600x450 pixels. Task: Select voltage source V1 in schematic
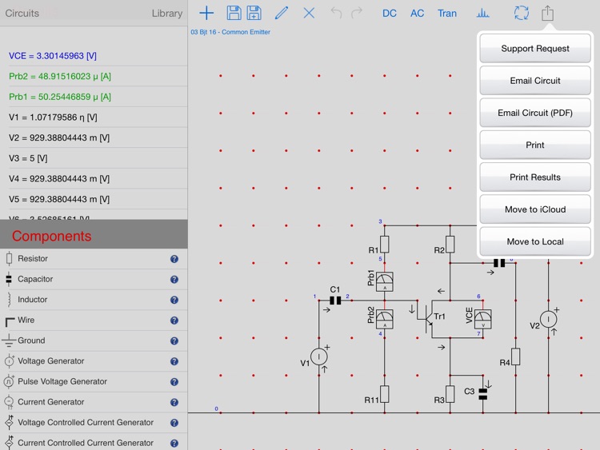(x=318, y=356)
